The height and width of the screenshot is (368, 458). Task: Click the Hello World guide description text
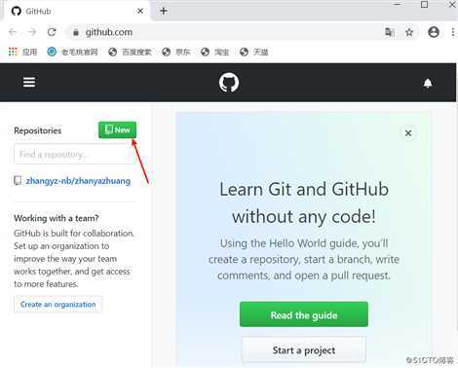tap(304, 259)
